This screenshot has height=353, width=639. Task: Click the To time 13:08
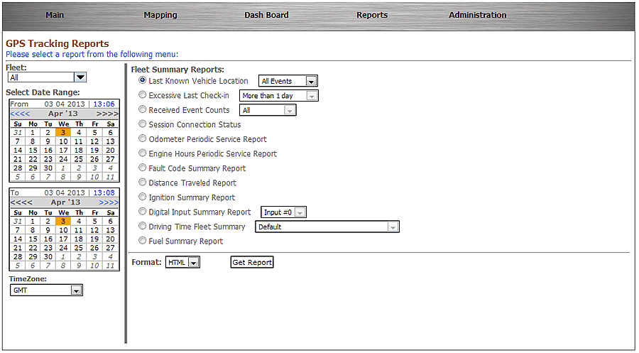point(104,192)
